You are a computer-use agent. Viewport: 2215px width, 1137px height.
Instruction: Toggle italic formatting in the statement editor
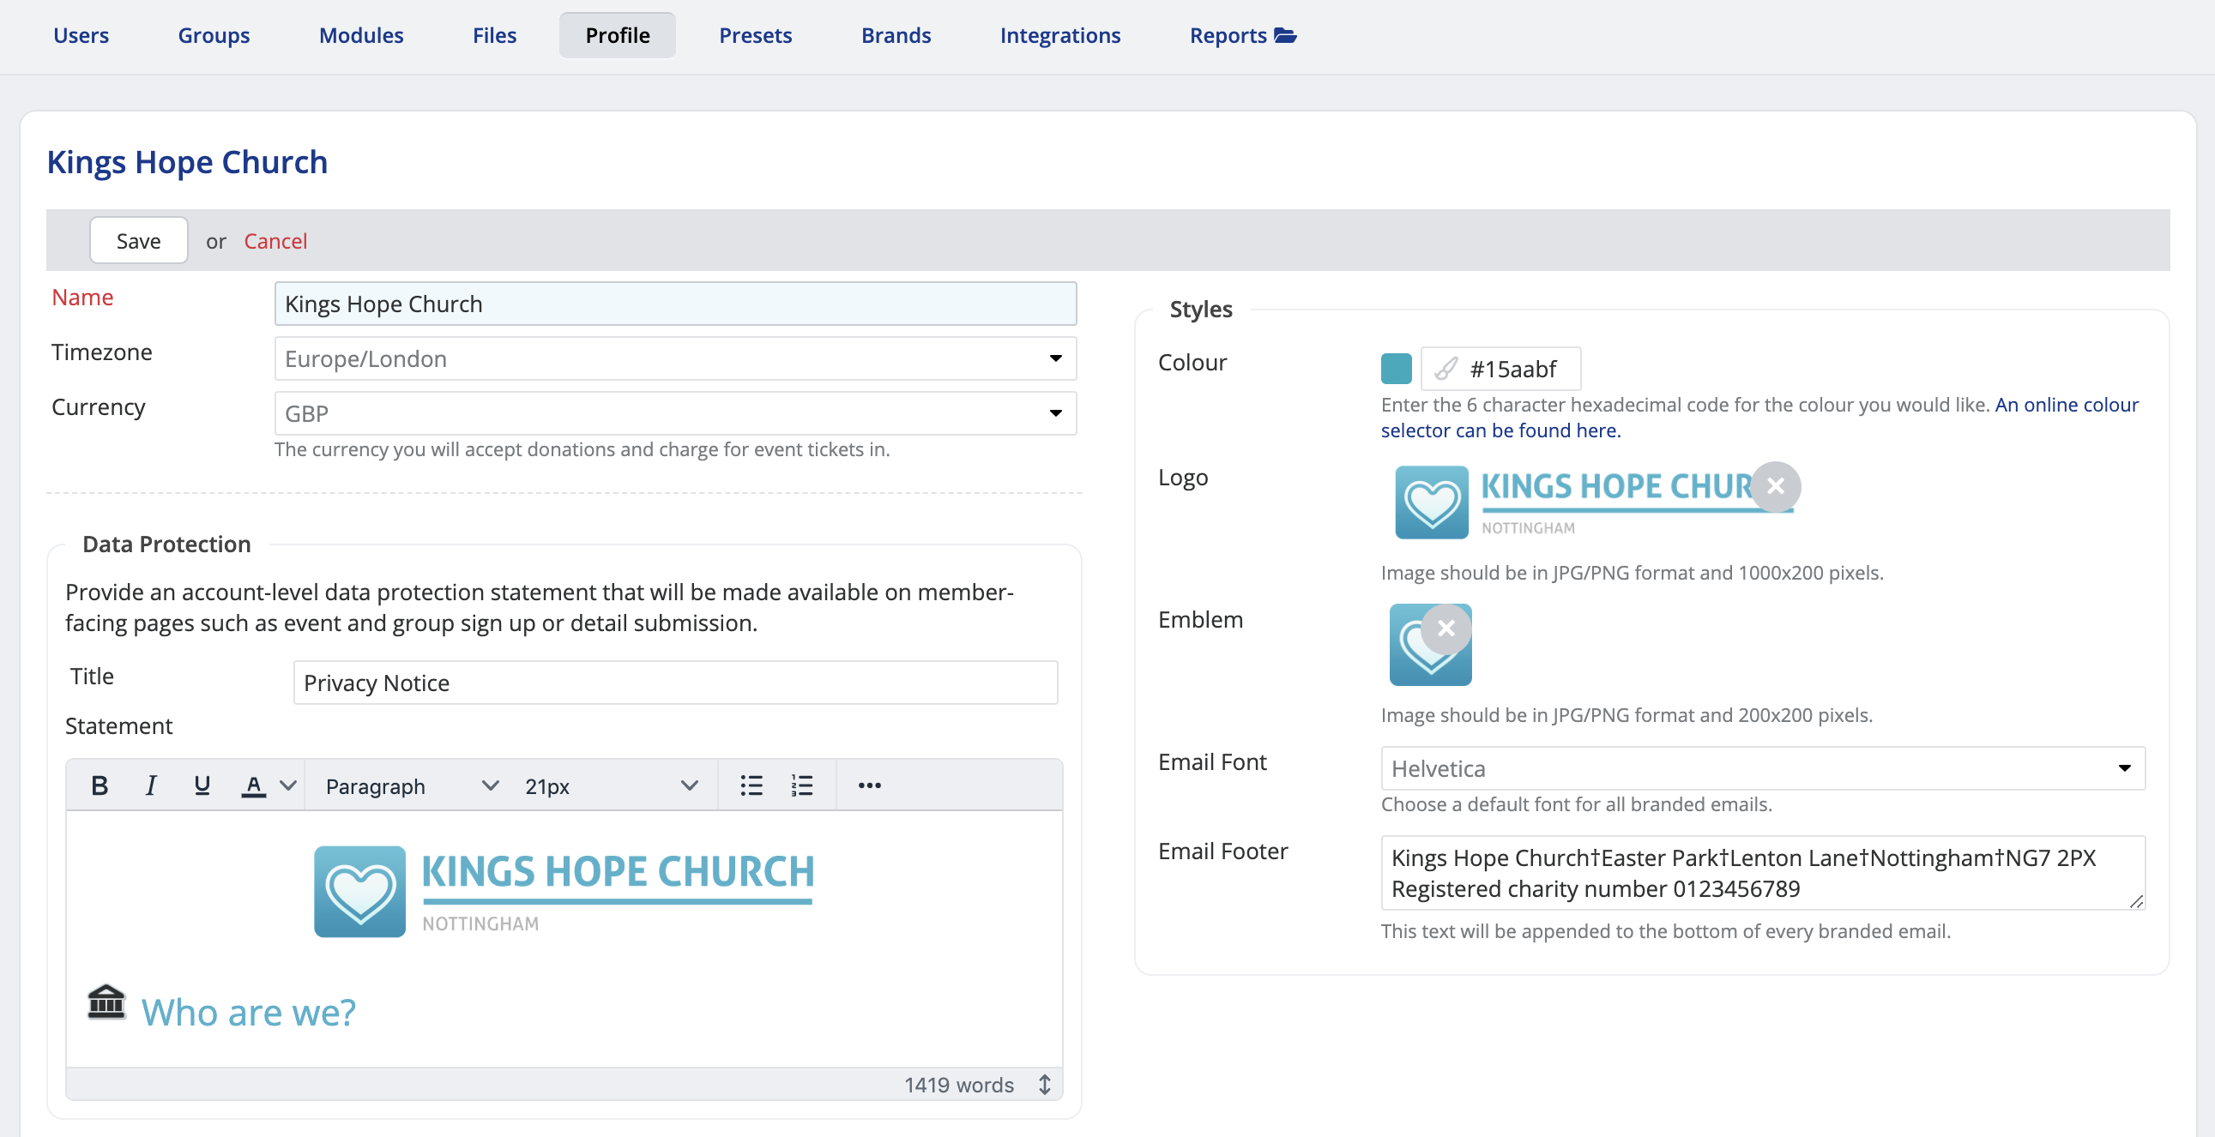coord(150,785)
